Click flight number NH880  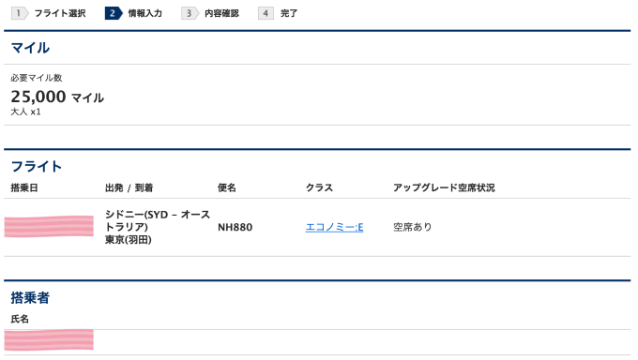pyautogui.click(x=235, y=227)
